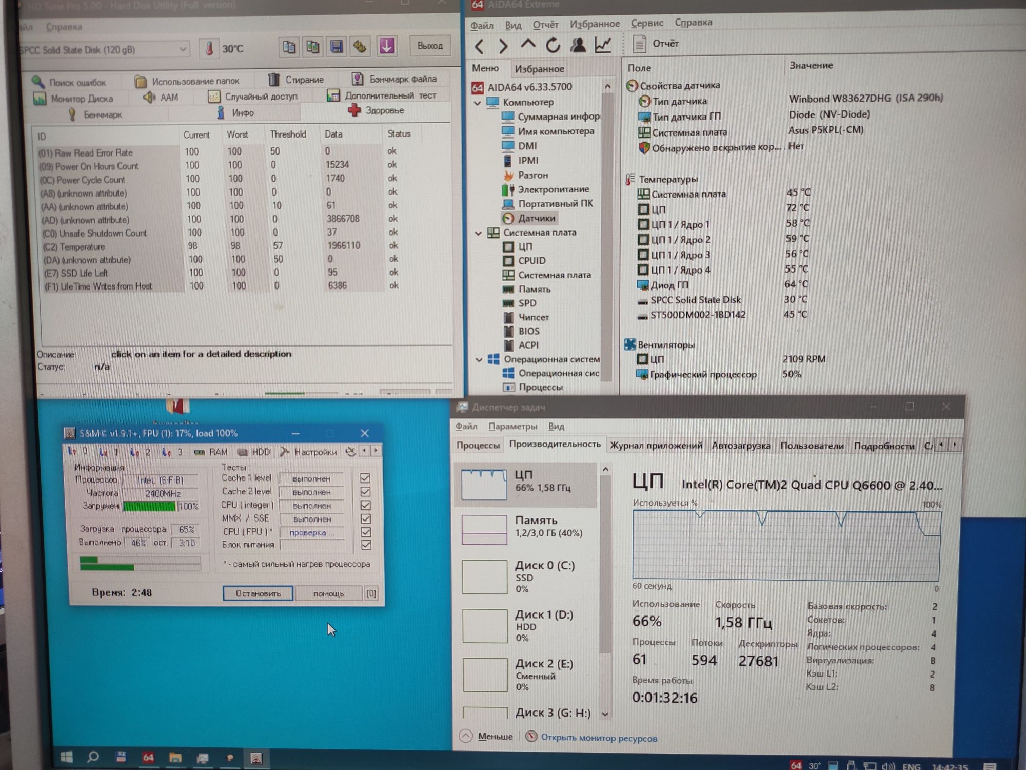
Task: Click the options icon left of the download arrow in HD Tune
Action: (361, 47)
